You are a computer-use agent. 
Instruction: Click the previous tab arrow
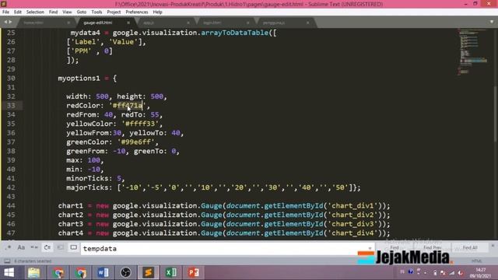coord(5,22)
